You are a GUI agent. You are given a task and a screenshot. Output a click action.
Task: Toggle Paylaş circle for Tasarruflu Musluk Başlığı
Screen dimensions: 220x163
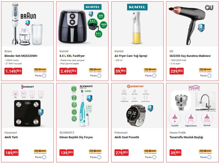click(x=209, y=157)
